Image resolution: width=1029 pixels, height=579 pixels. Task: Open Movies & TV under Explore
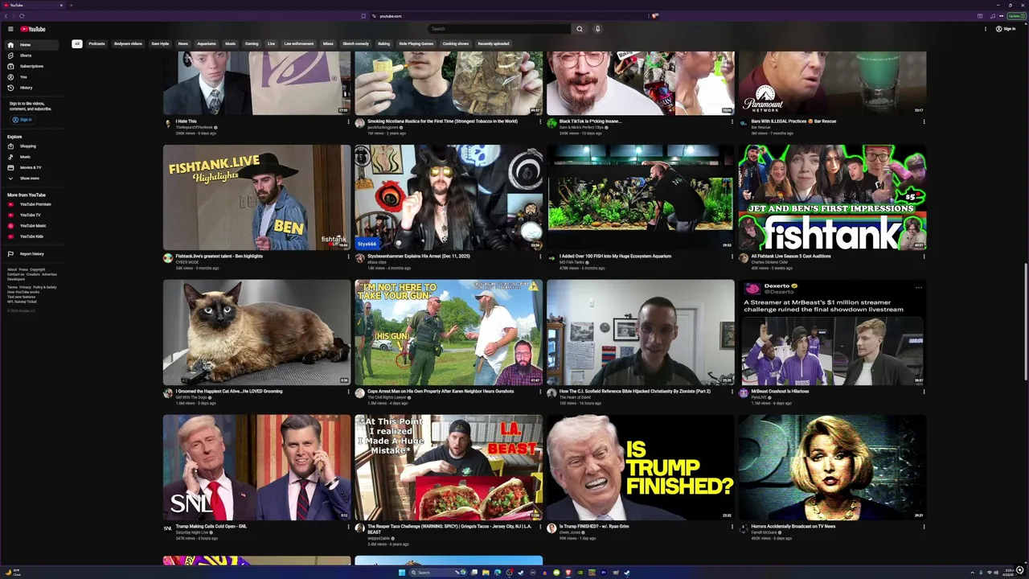pos(31,167)
